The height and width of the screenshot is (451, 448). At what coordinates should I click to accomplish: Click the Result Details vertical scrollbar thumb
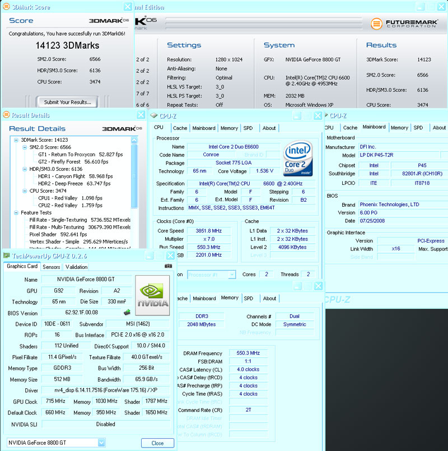pyautogui.click(x=134, y=175)
